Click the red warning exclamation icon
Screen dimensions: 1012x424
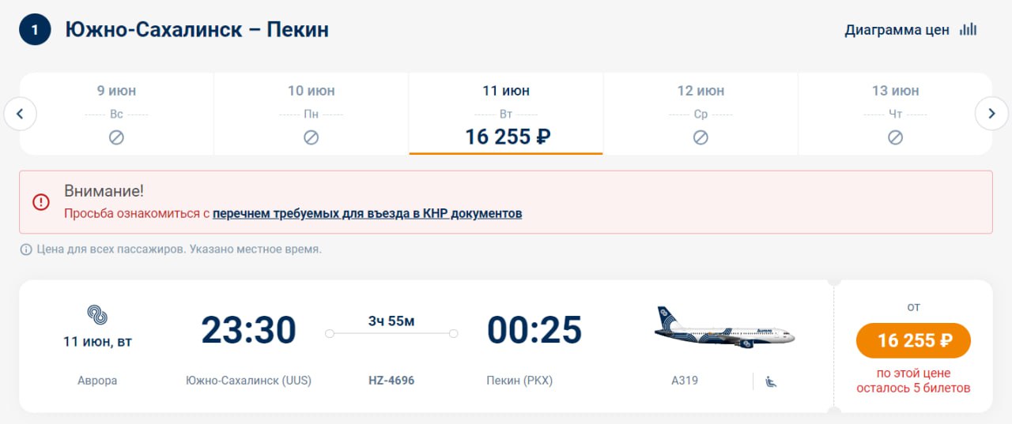[41, 202]
